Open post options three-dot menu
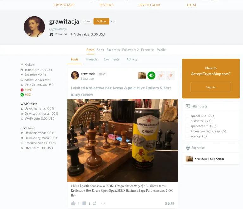This screenshot has width=243, height=209. click(103, 203)
